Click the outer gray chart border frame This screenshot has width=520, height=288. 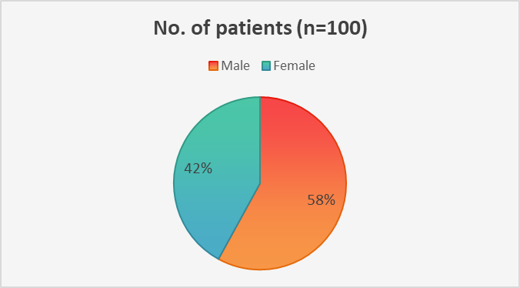click(260, 1)
